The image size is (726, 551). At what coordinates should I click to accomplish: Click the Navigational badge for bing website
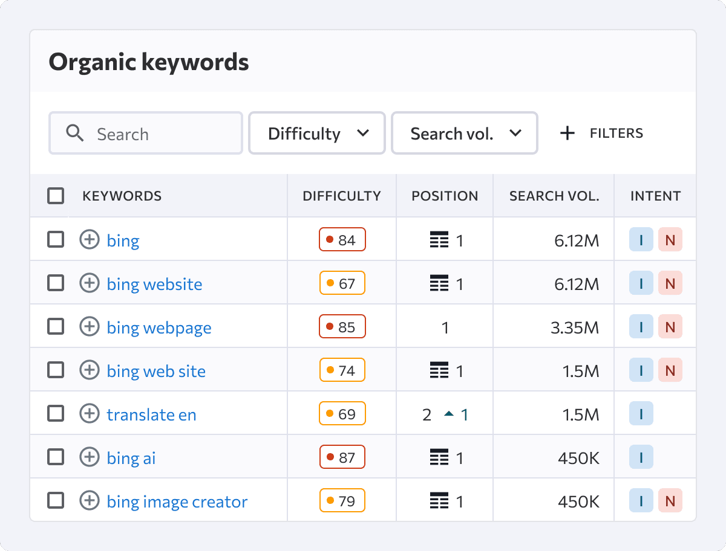[670, 283]
